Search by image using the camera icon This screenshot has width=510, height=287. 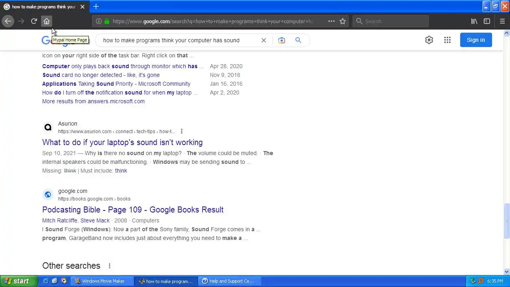point(282,40)
